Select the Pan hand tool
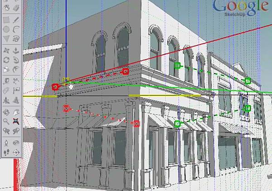Image resolution: width=272 pixels, height=191 pixels. click(16, 112)
